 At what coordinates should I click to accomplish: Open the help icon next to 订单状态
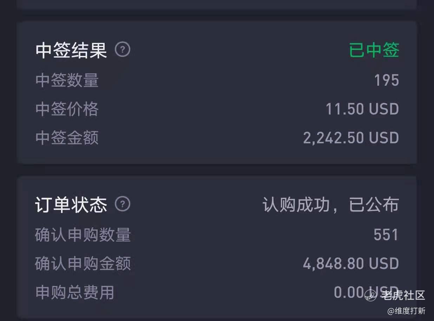(x=123, y=204)
